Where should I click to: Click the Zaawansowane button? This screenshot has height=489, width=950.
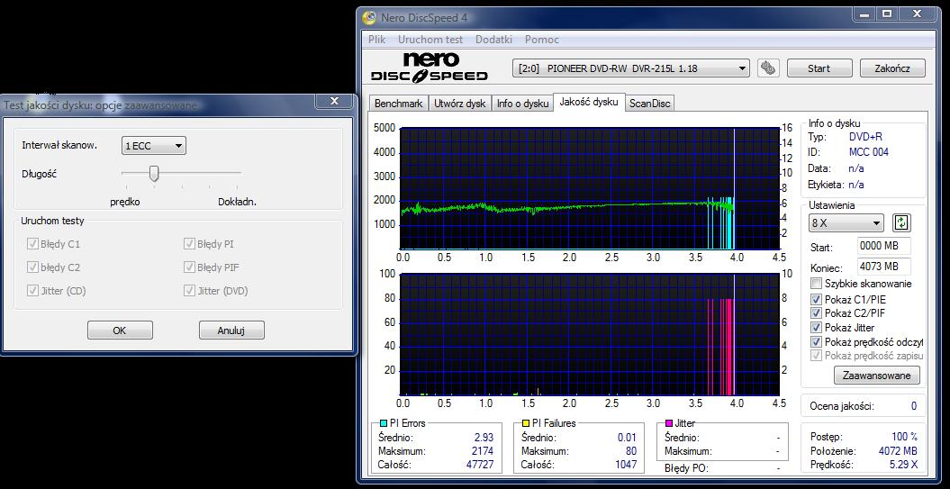pos(877,376)
